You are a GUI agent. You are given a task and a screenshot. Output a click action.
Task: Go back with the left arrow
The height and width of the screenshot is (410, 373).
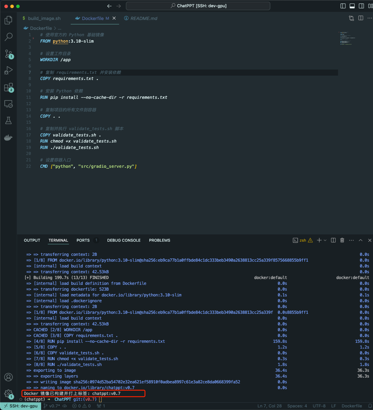tap(109, 6)
